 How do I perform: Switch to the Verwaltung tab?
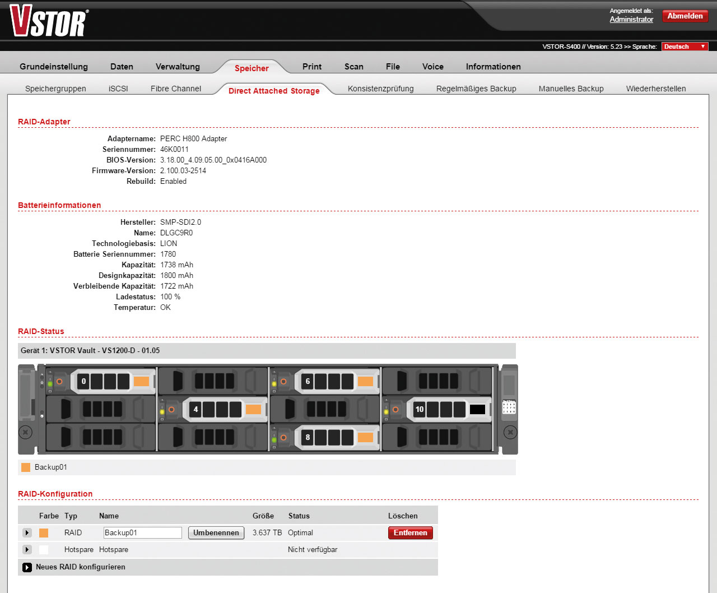tap(178, 66)
